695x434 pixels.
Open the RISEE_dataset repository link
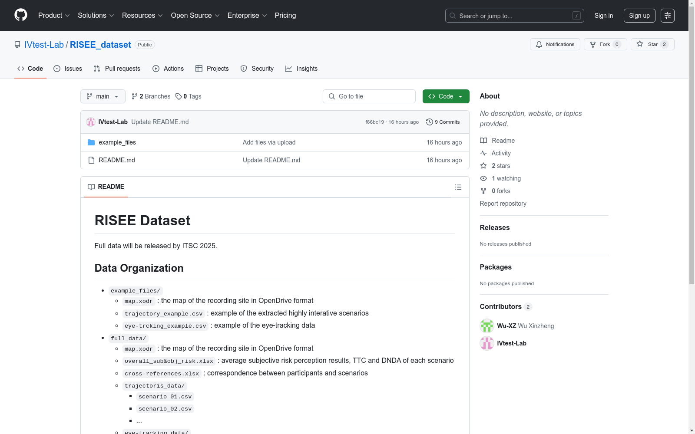(100, 45)
